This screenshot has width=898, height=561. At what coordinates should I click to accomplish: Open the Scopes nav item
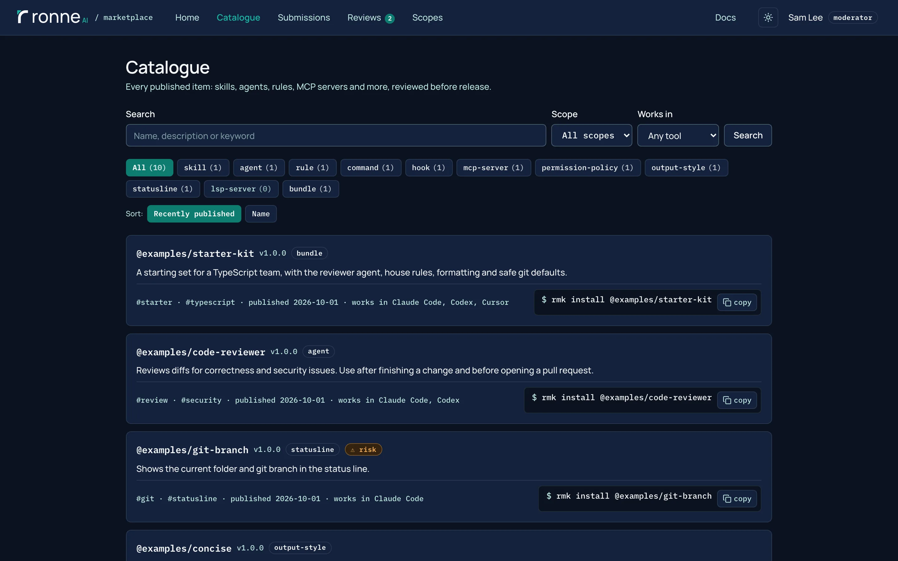[427, 17]
